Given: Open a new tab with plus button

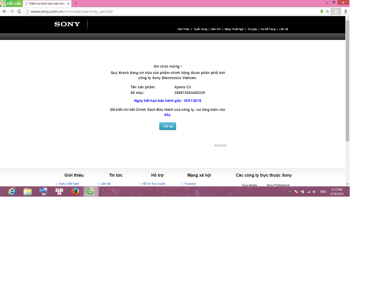Looking at the screenshot, I should (76, 4).
